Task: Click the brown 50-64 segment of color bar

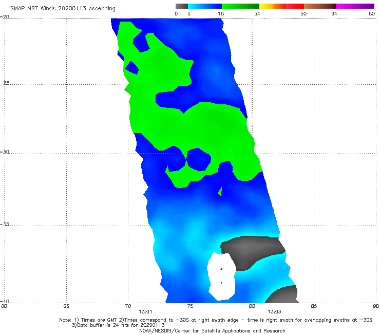Action: coord(320,6)
